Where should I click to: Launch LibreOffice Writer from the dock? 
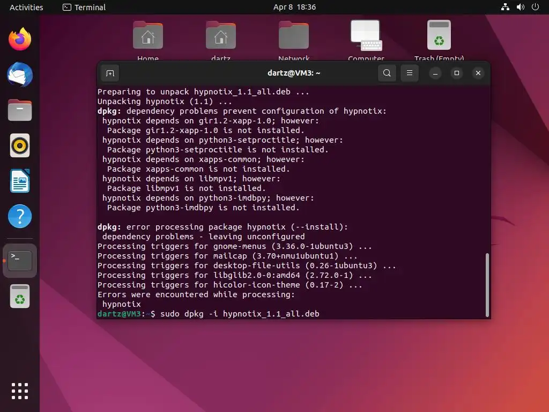point(20,181)
